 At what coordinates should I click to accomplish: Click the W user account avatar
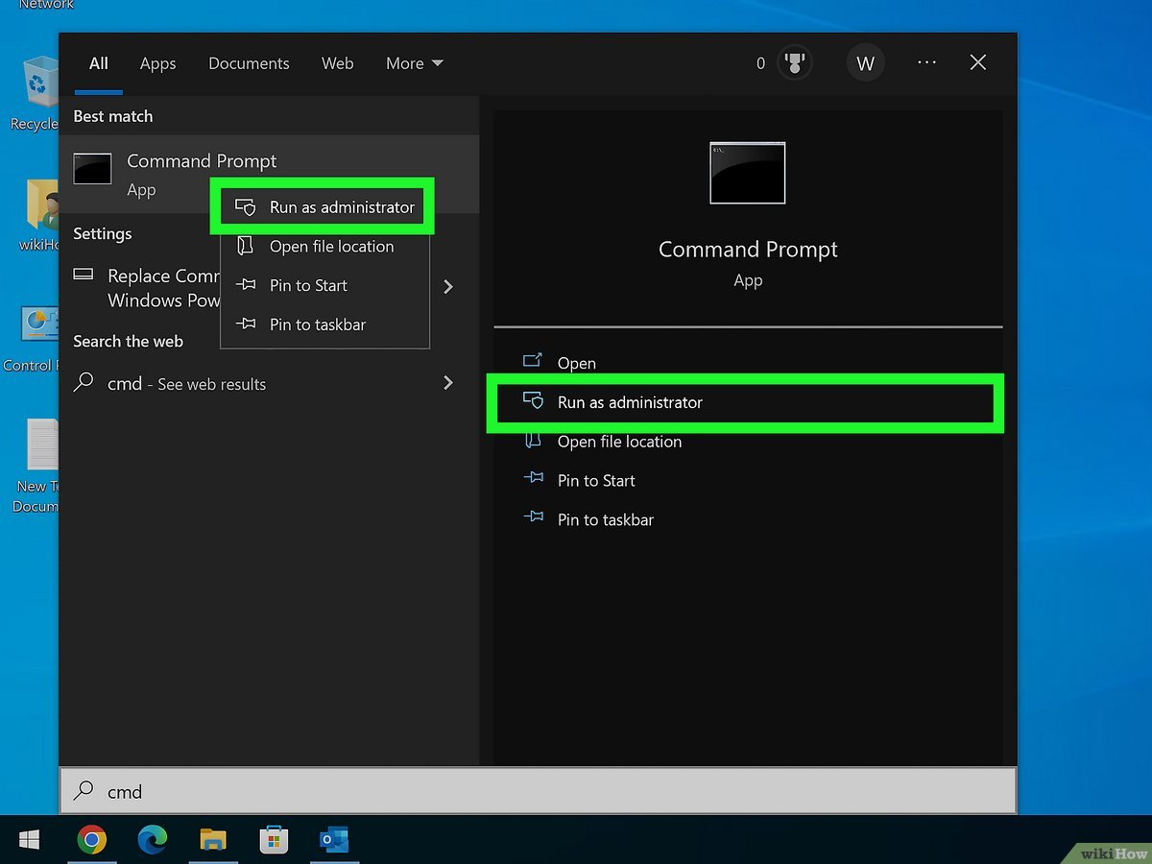865,63
